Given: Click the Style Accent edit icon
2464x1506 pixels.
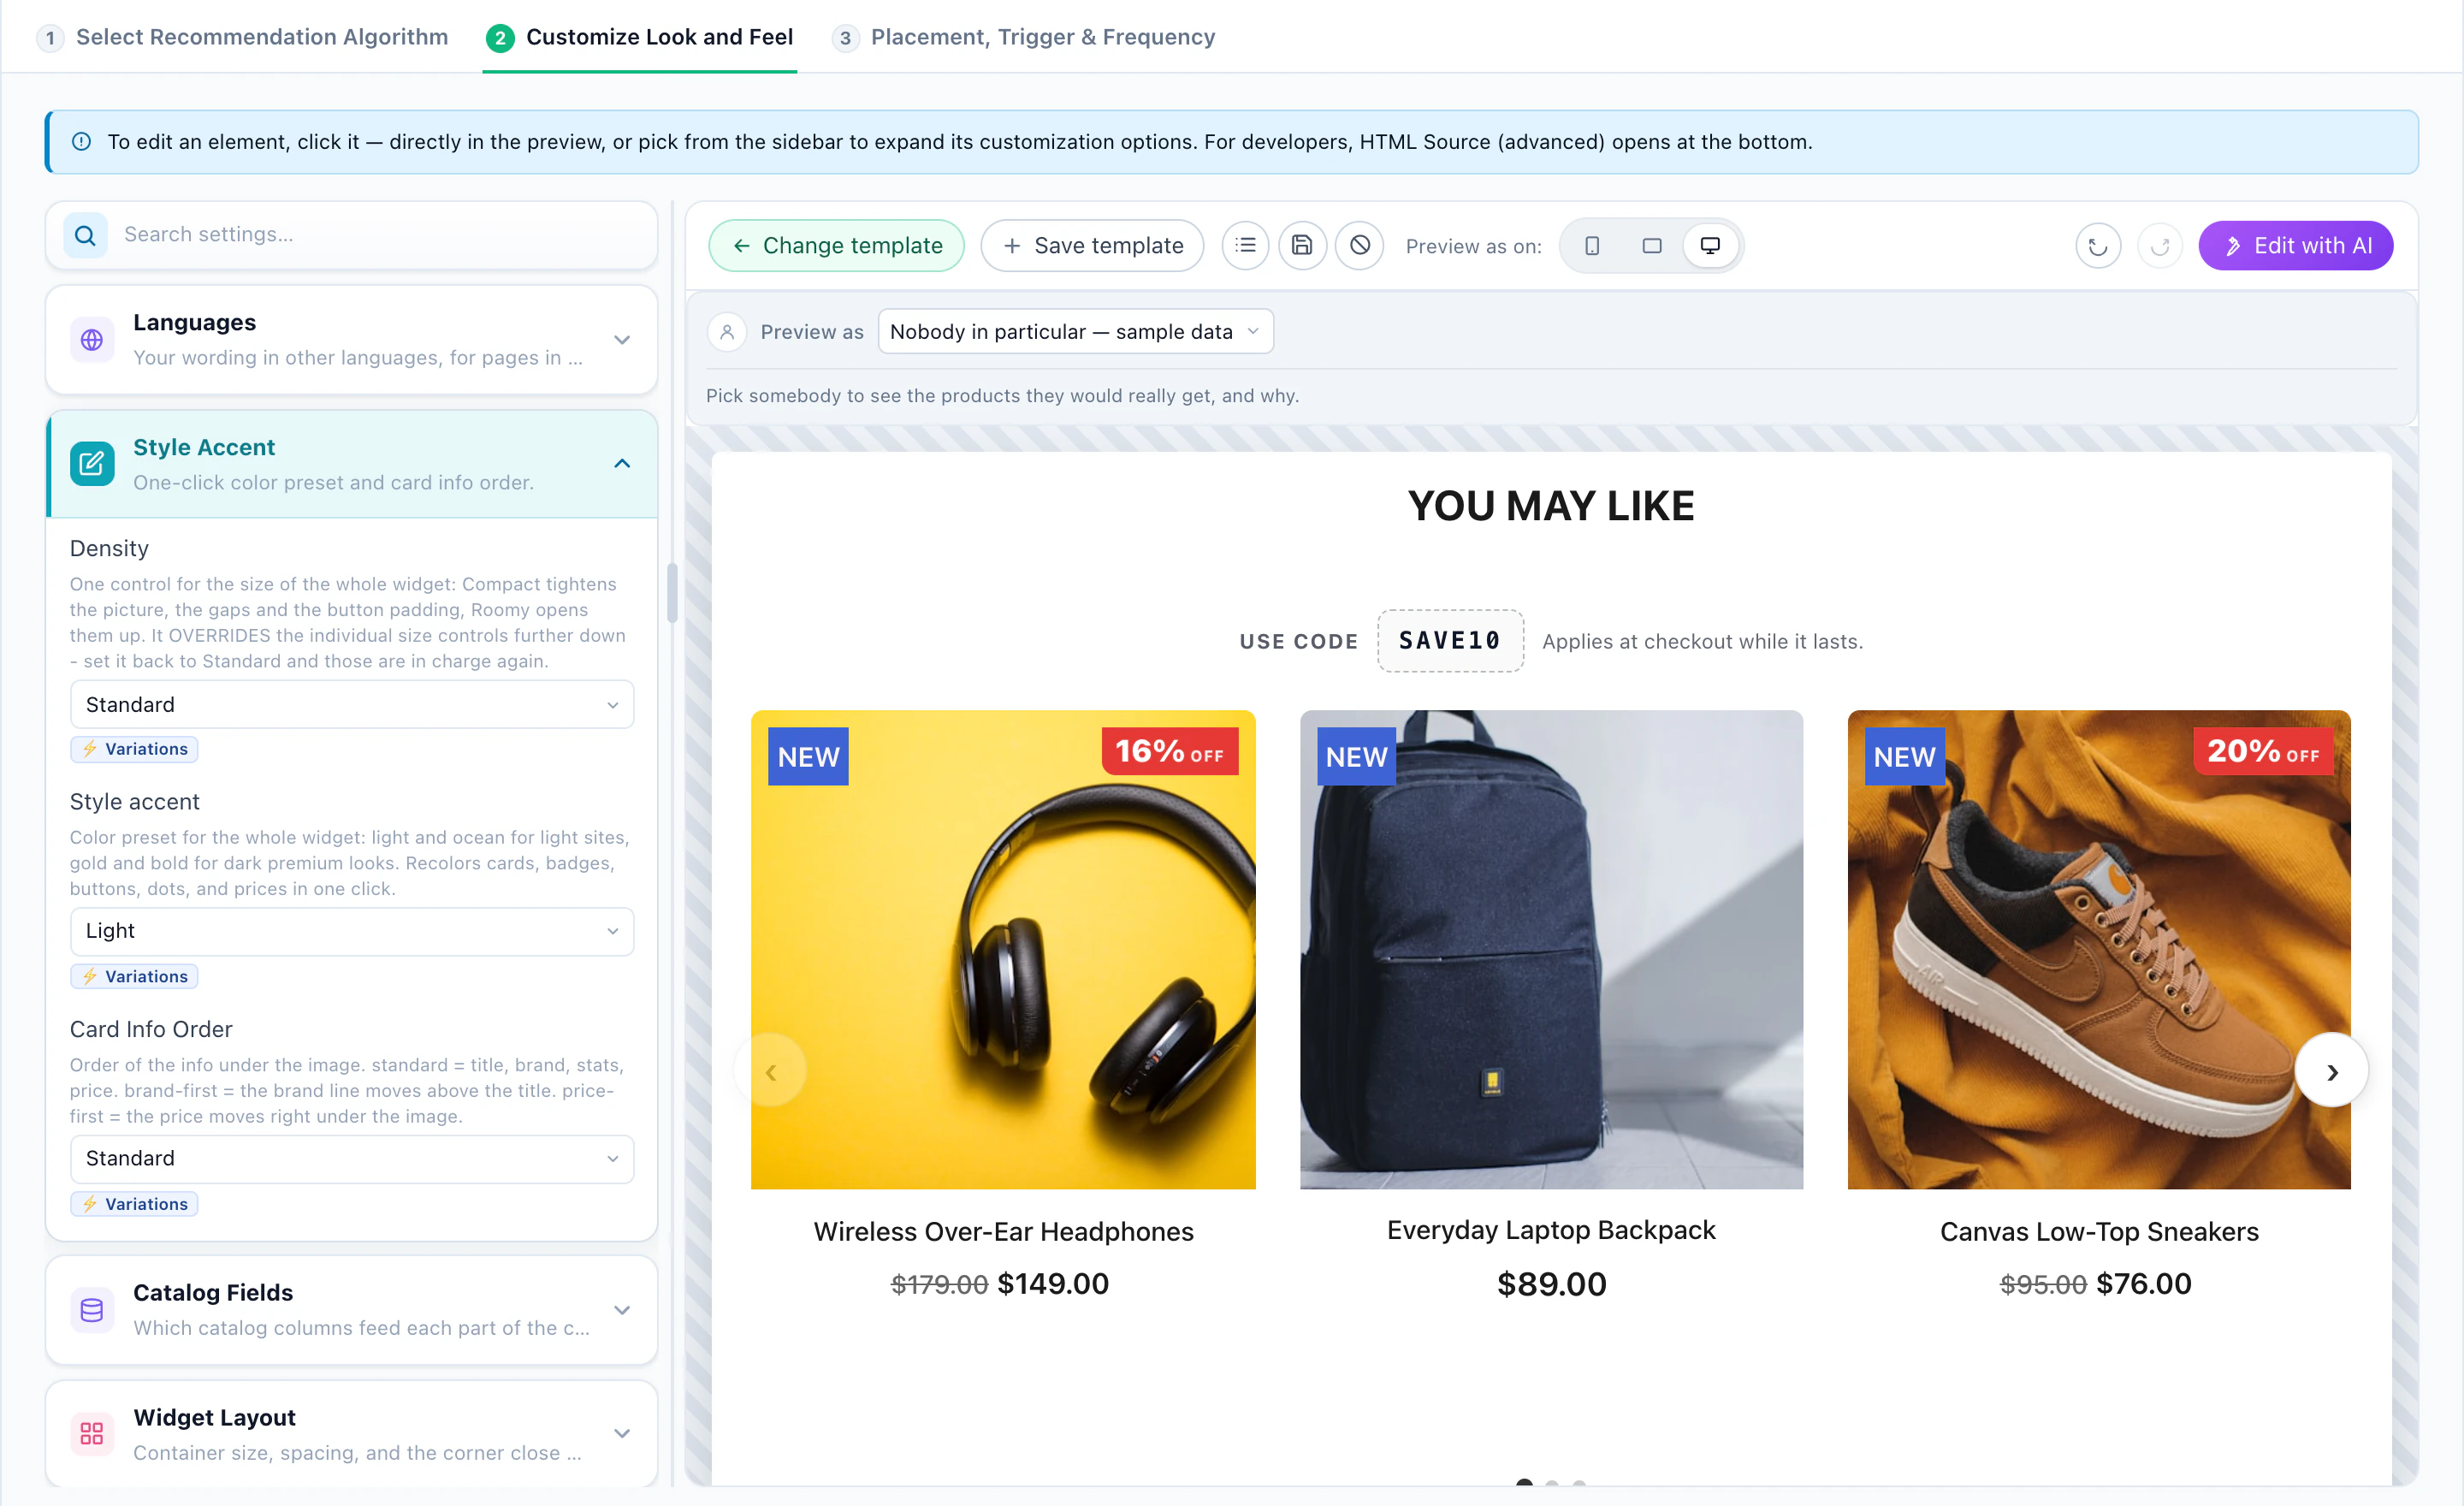Looking at the screenshot, I should coord(91,464).
